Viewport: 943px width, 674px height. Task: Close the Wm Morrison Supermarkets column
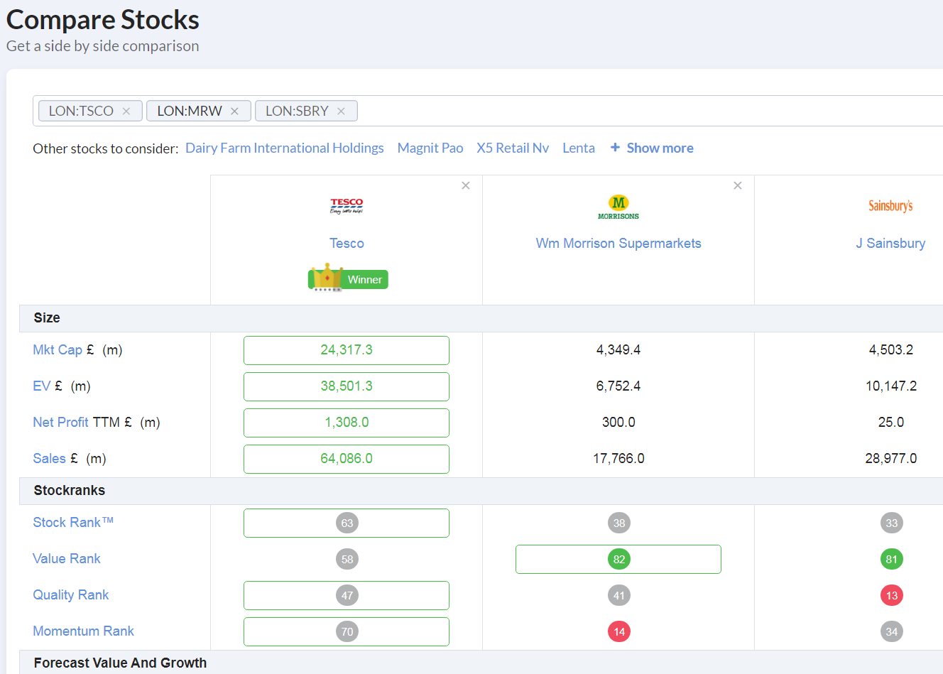coord(738,185)
